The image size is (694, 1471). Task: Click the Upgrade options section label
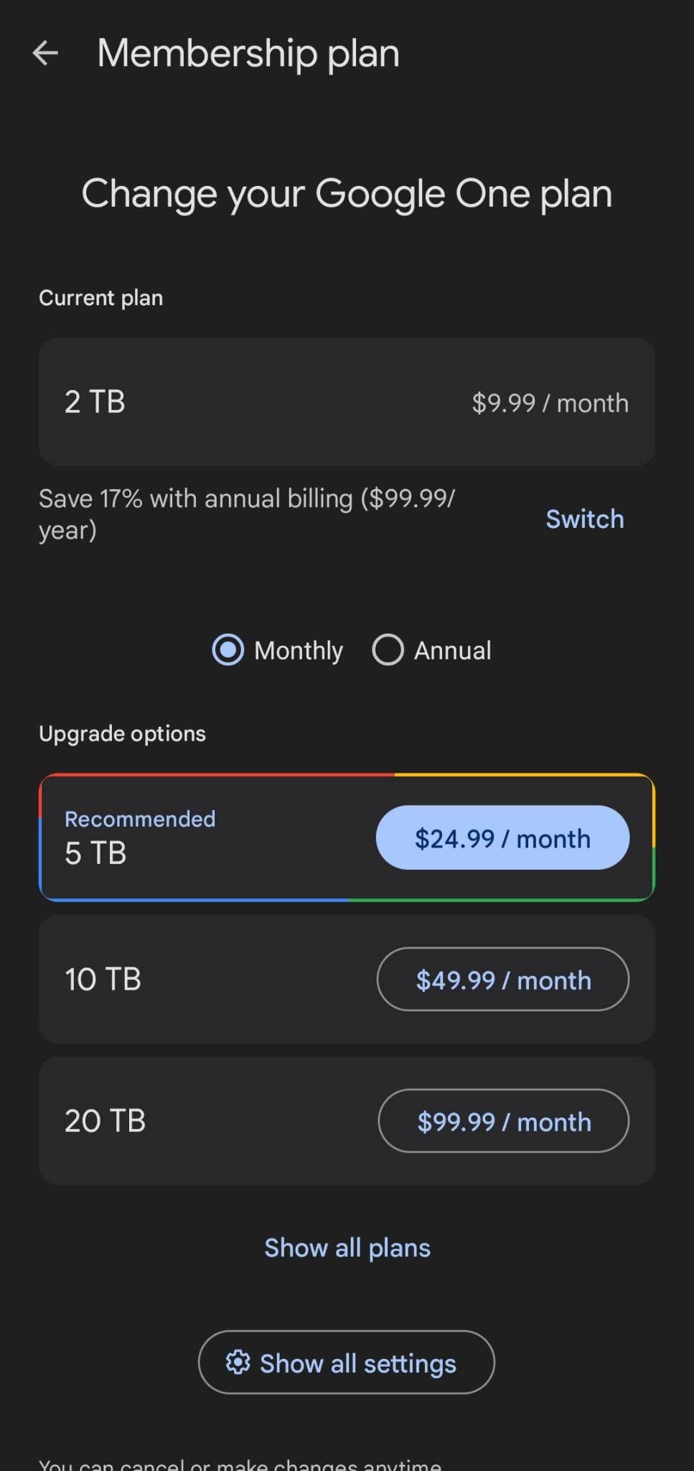pos(122,733)
